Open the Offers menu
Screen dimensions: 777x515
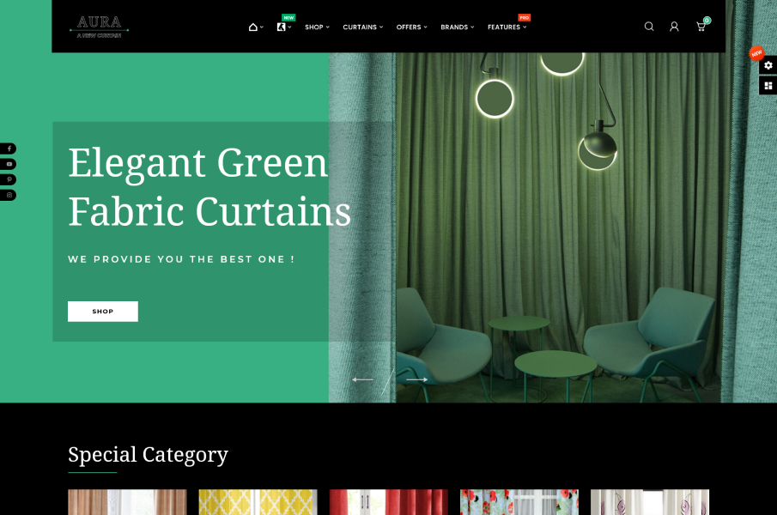coord(411,27)
